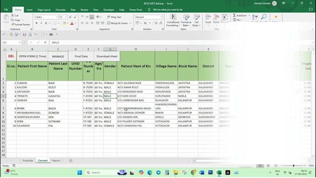Click the AutoSum sigma icon
Viewport: 316px width, 178px height.
234,15
